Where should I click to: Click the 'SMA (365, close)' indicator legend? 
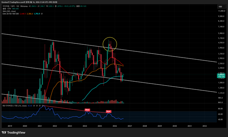click(9, 11)
